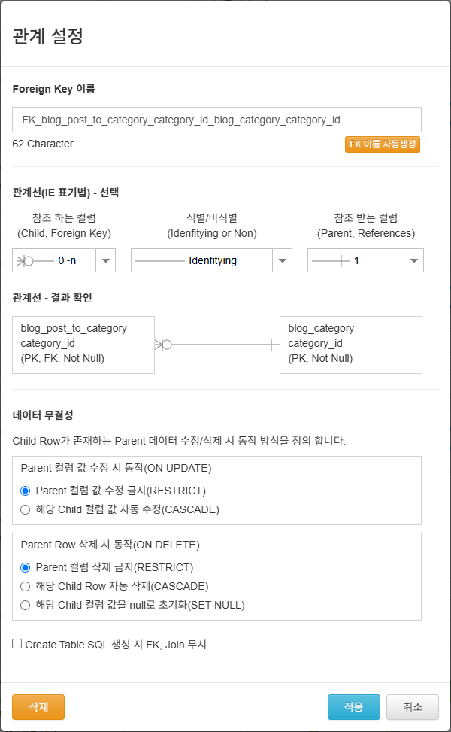Open the child column 0~n dropdown arrow
This screenshot has width=451, height=732.
coord(106,261)
